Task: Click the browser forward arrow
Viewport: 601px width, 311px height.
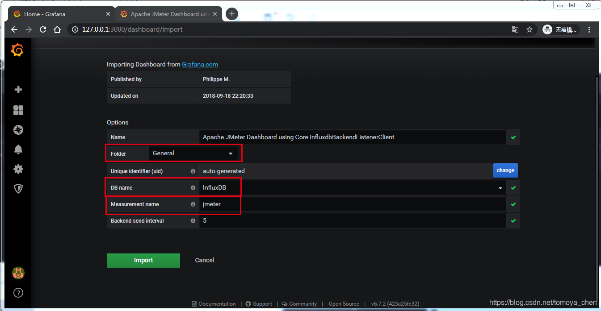Action: (29, 29)
